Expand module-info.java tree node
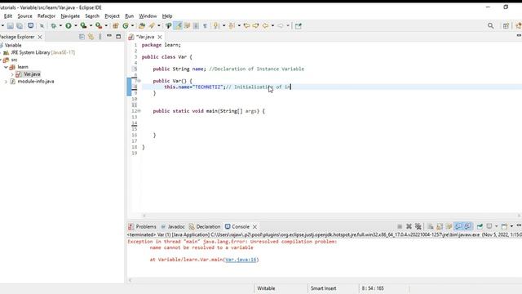This screenshot has width=522, height=294. tap(6, 82)
